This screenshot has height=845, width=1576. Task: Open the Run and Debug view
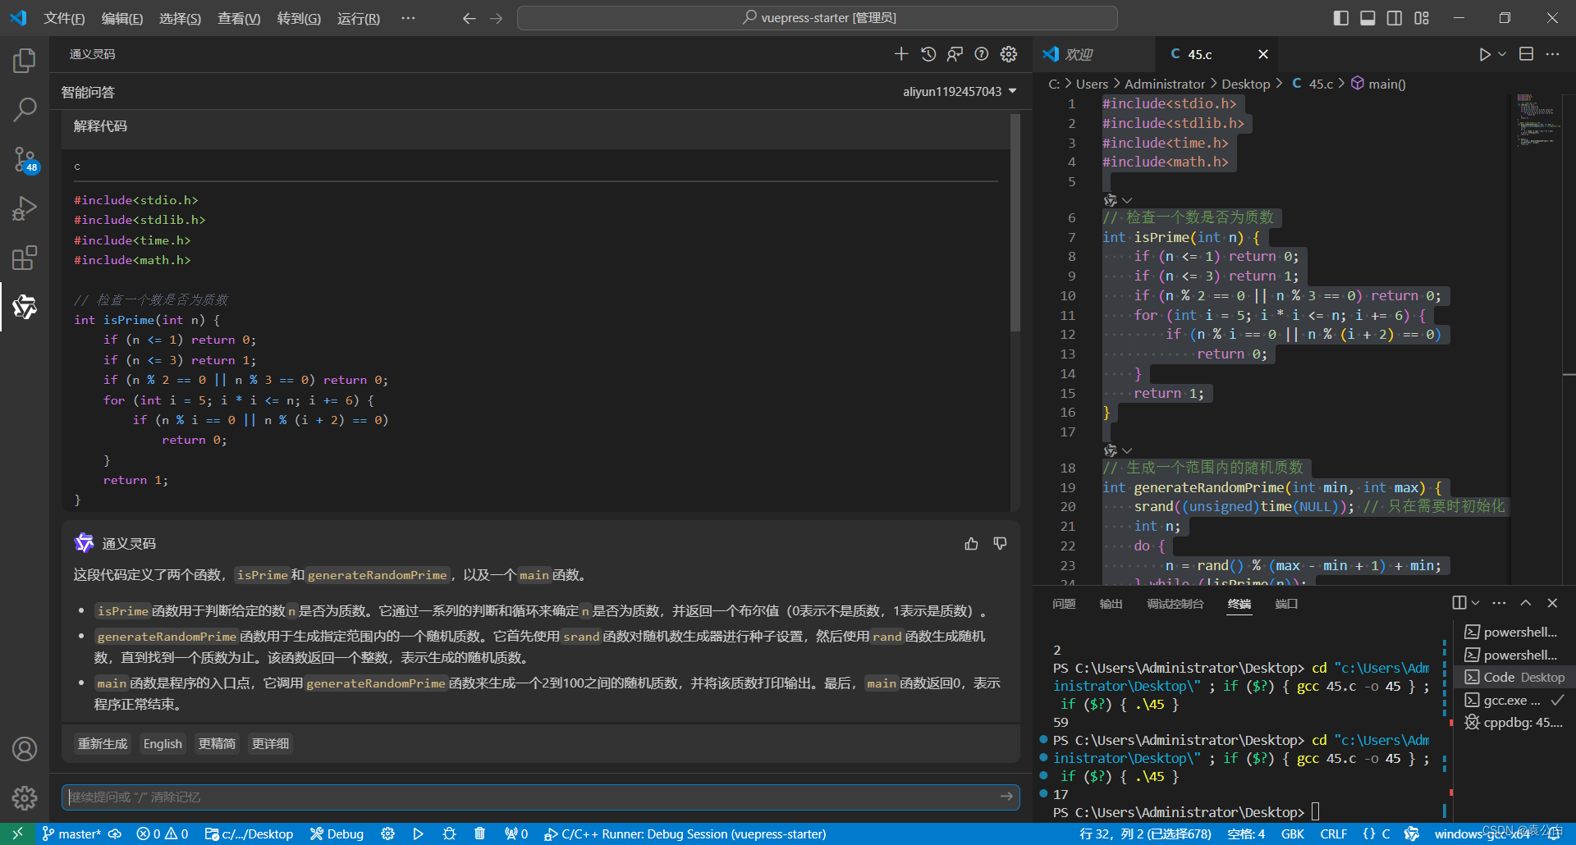[x=25, y=208]
